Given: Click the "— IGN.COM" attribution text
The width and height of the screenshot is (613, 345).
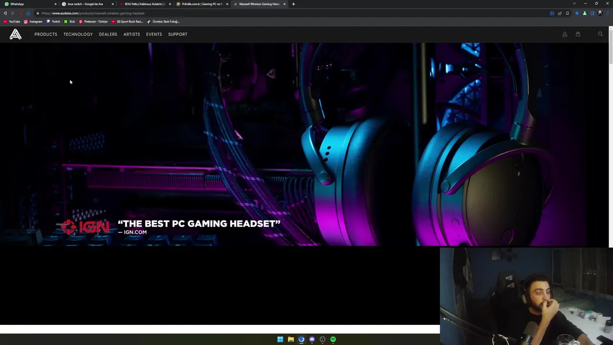Looking at the screenshot, I should (132, 232).
